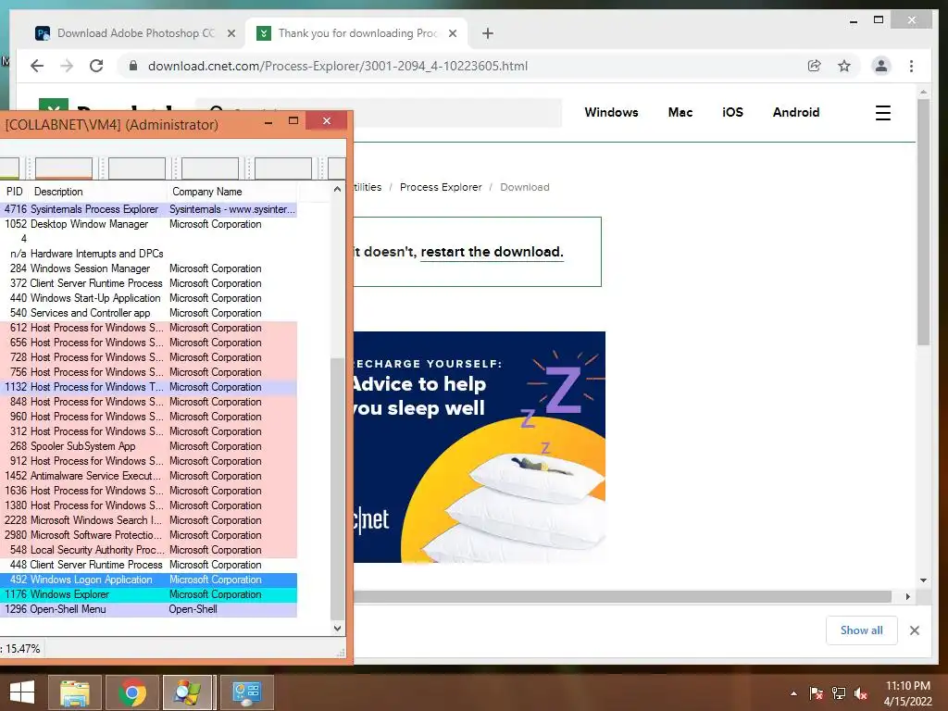Image resolution: width=948 pixels, height=711 pixels.
Task: Select Microsoft Software Protection row
Action: click(x=149, y=535)
